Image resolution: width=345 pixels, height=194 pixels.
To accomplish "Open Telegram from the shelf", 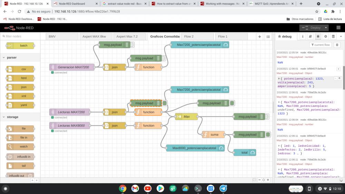I will [x=223, y=188].
